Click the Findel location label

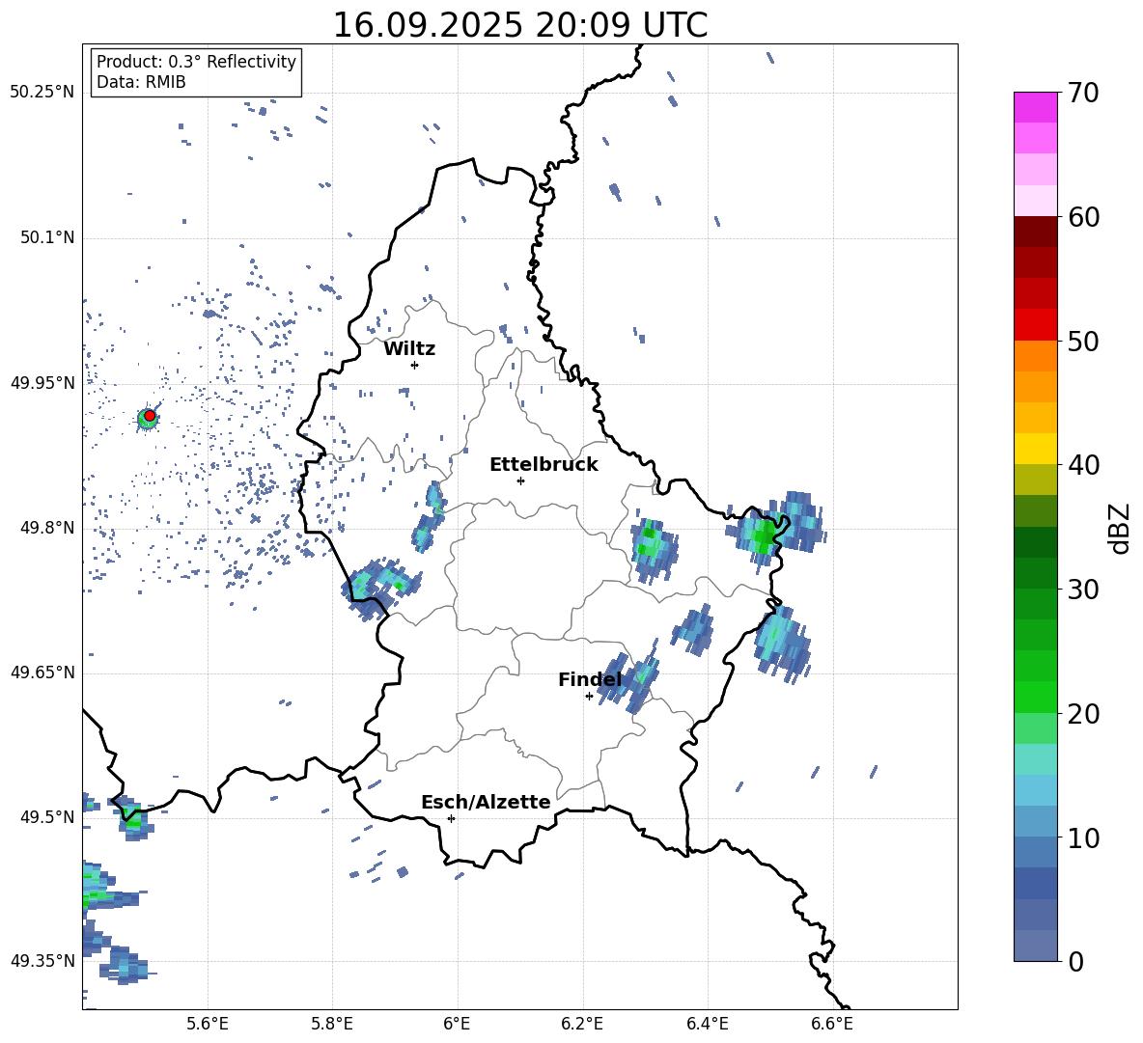(x=590, y=680)
